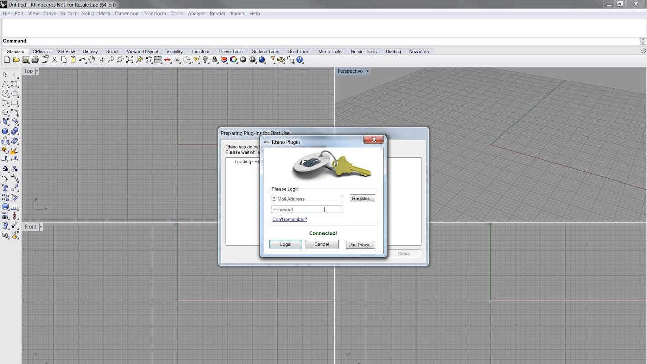Image resolution: width=647 pixels, height=364 pixels.
Task: Click the E-Mail Address input field
Action: 307,199
